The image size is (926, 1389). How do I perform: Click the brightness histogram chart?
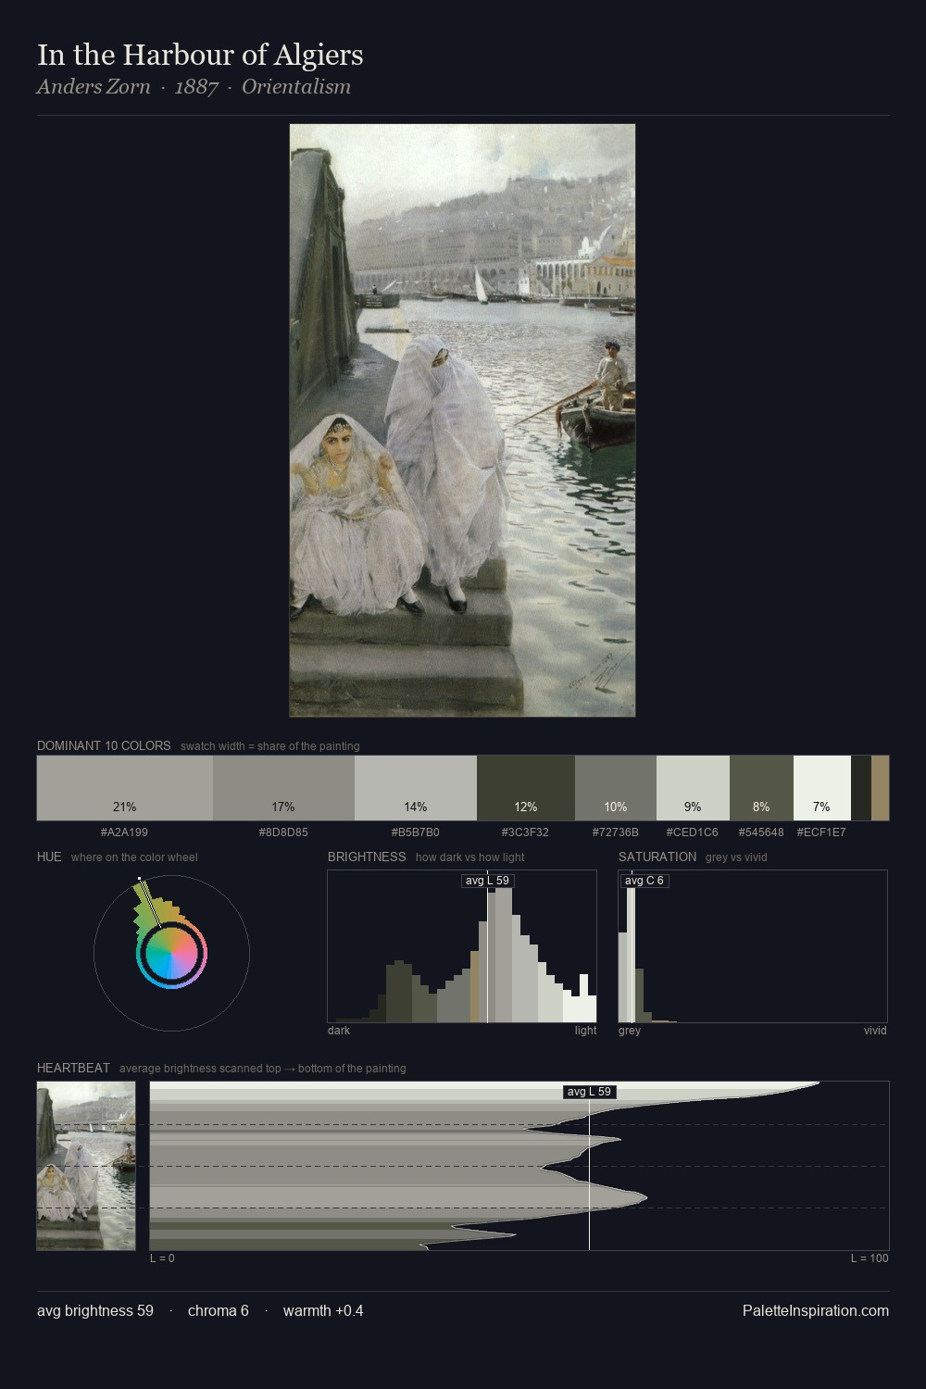[462, 946]
